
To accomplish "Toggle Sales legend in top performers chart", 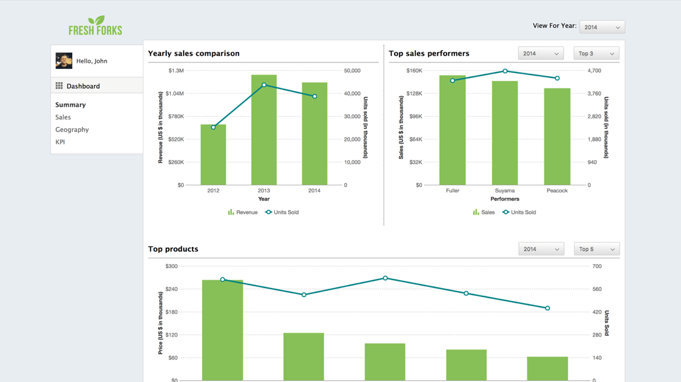I will pos(484,212).
